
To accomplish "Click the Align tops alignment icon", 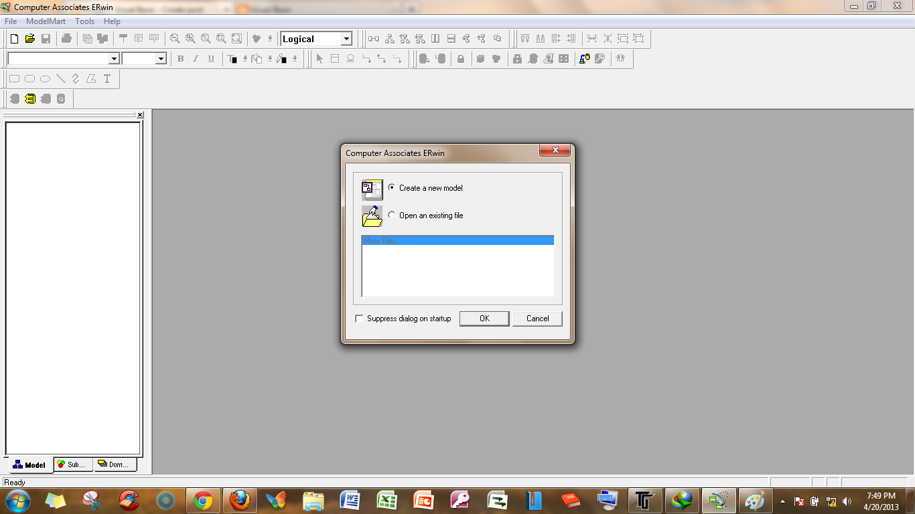I will coord(525,39).
